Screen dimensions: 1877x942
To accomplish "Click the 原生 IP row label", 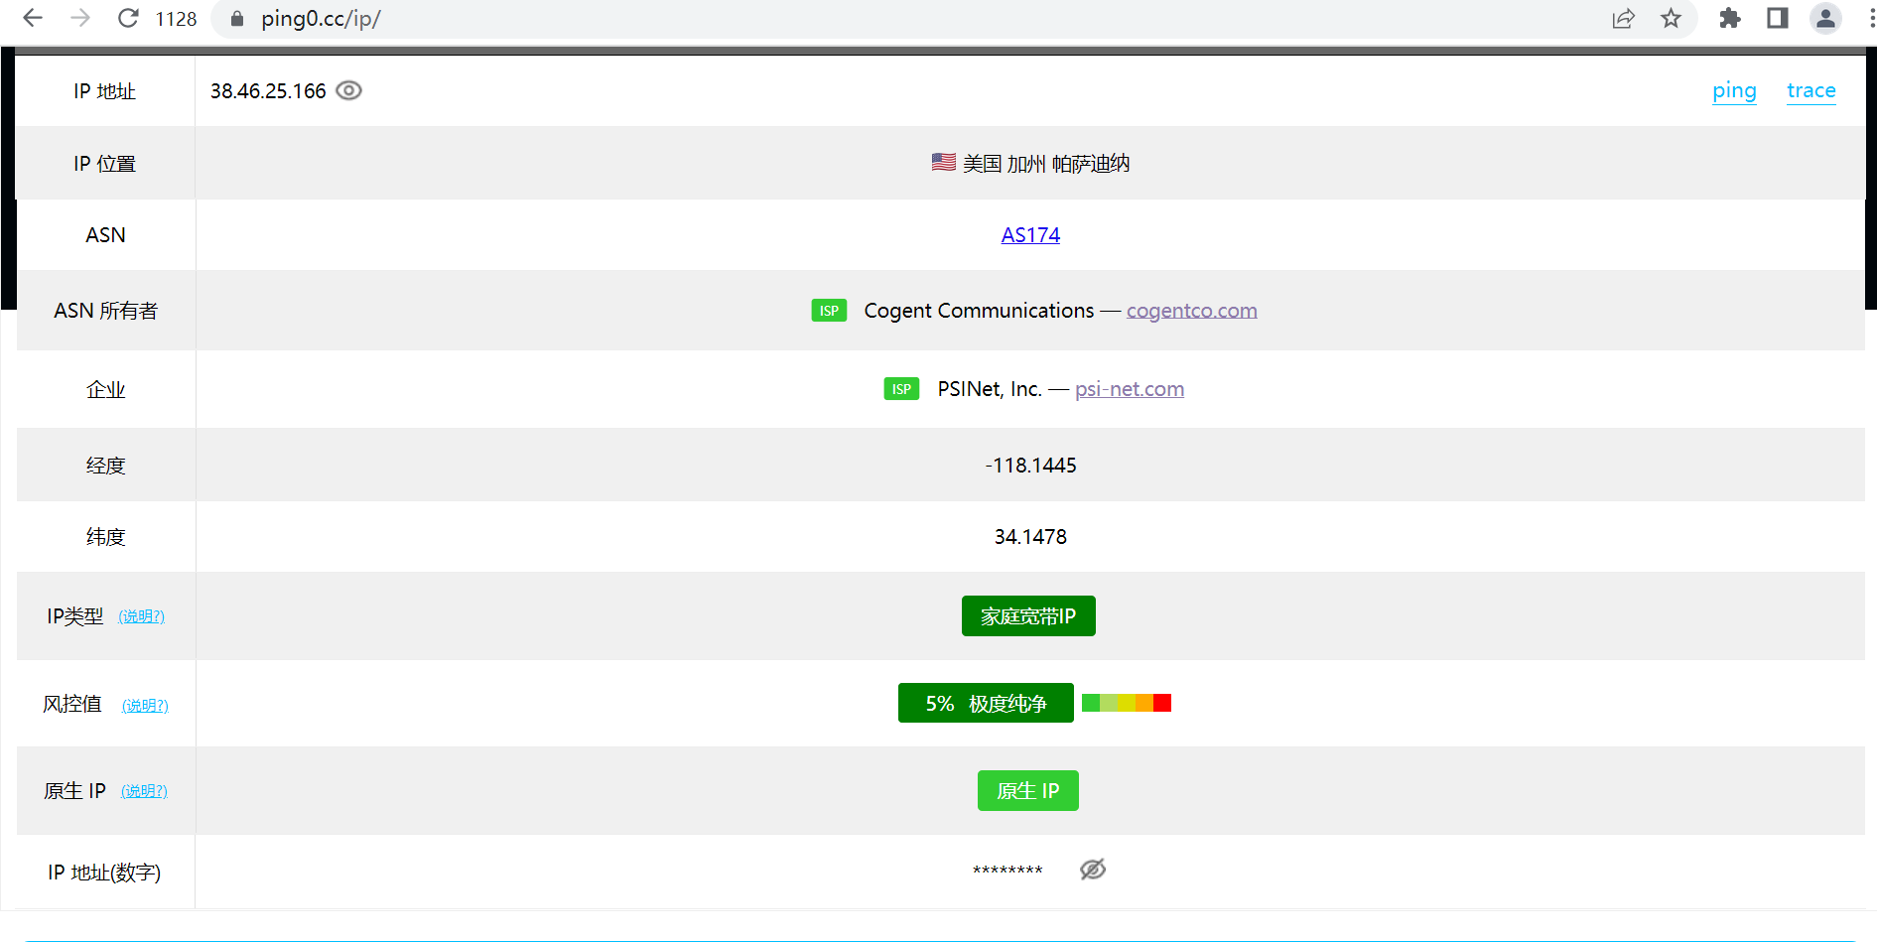I will click(x=74, y=791).
